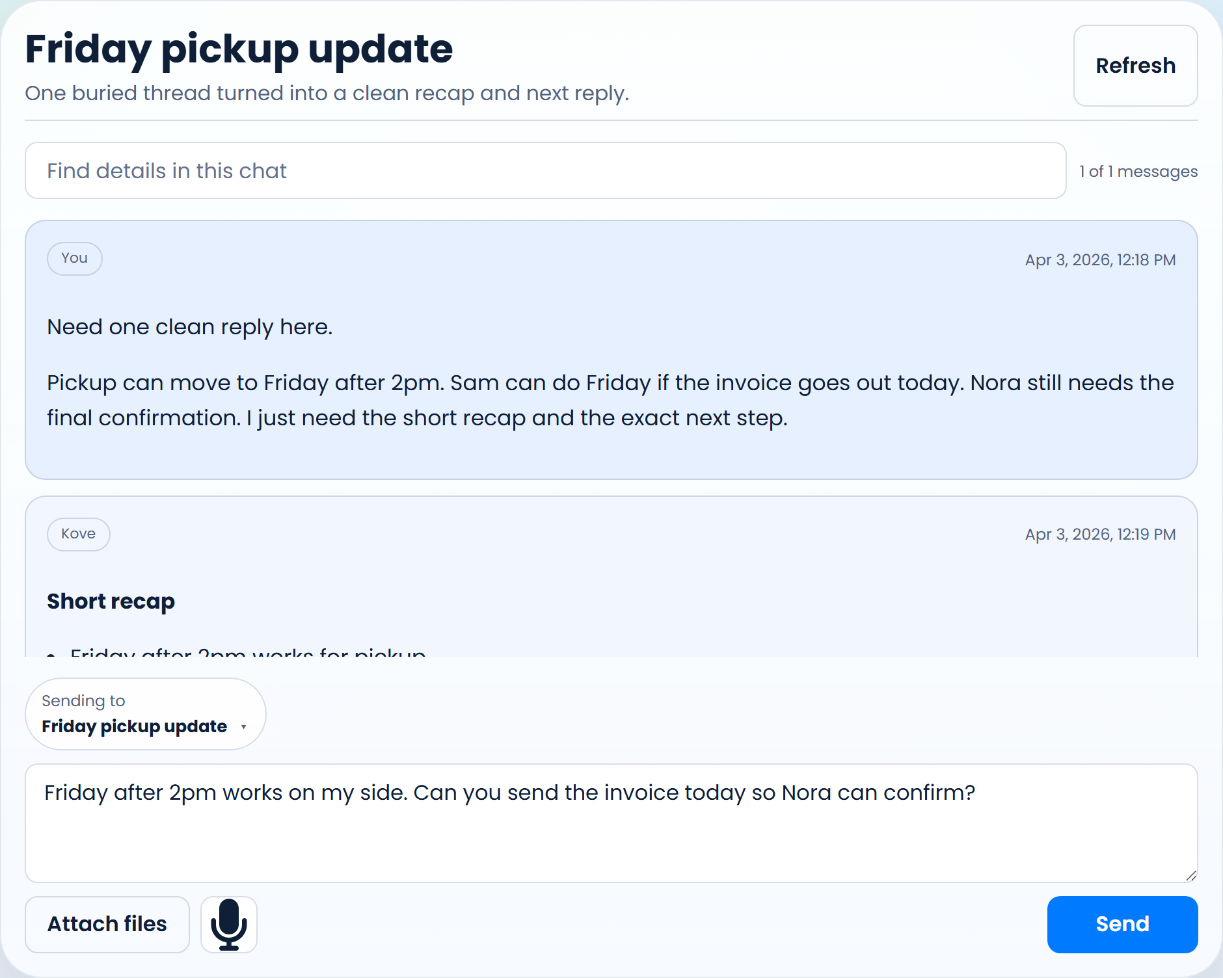Screen dimensions: 1223x978
Task: Select the Kove sender badge
Action: 78,534
